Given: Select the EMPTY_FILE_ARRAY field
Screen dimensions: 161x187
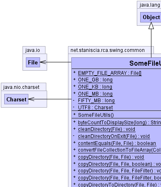Looking at the screenshot, I should pyautogui.click(x=110, y=73).
